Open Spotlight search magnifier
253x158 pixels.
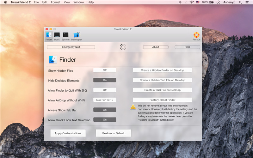tap(240, 2)
